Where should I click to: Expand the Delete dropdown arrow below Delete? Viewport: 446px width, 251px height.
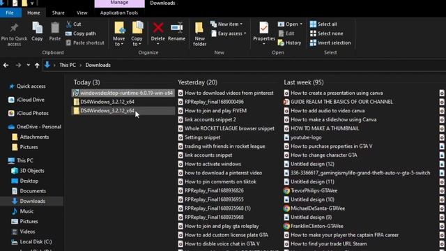coord(158,44)
